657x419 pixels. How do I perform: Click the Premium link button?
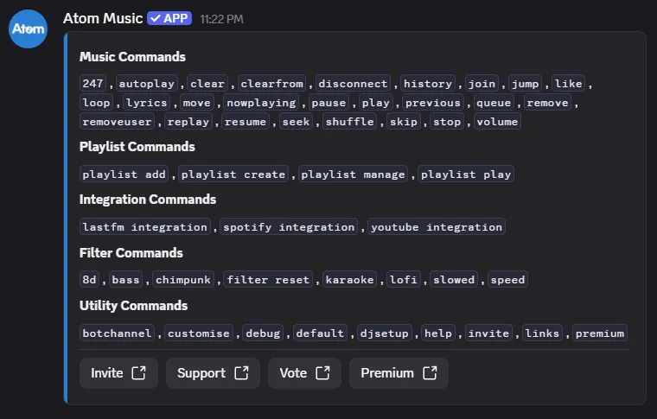(399, 373)
